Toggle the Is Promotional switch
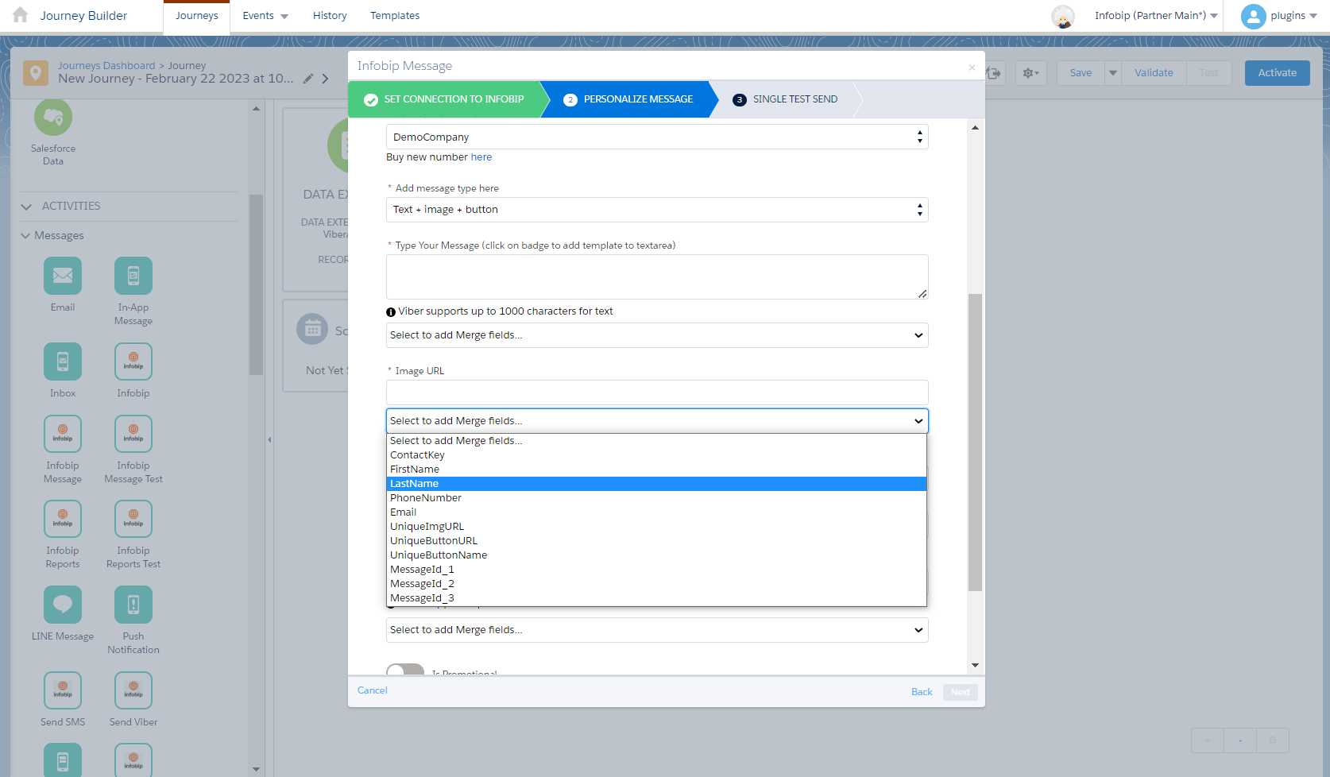The image size is (1330, 777). (405, 671)
